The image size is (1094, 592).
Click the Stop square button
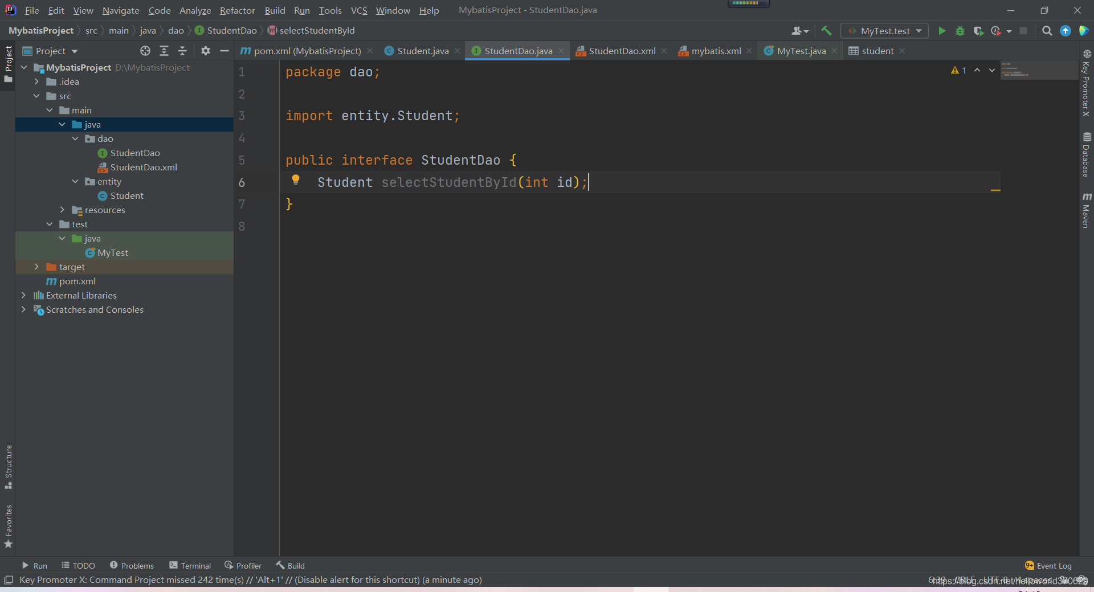[1023, 31]
